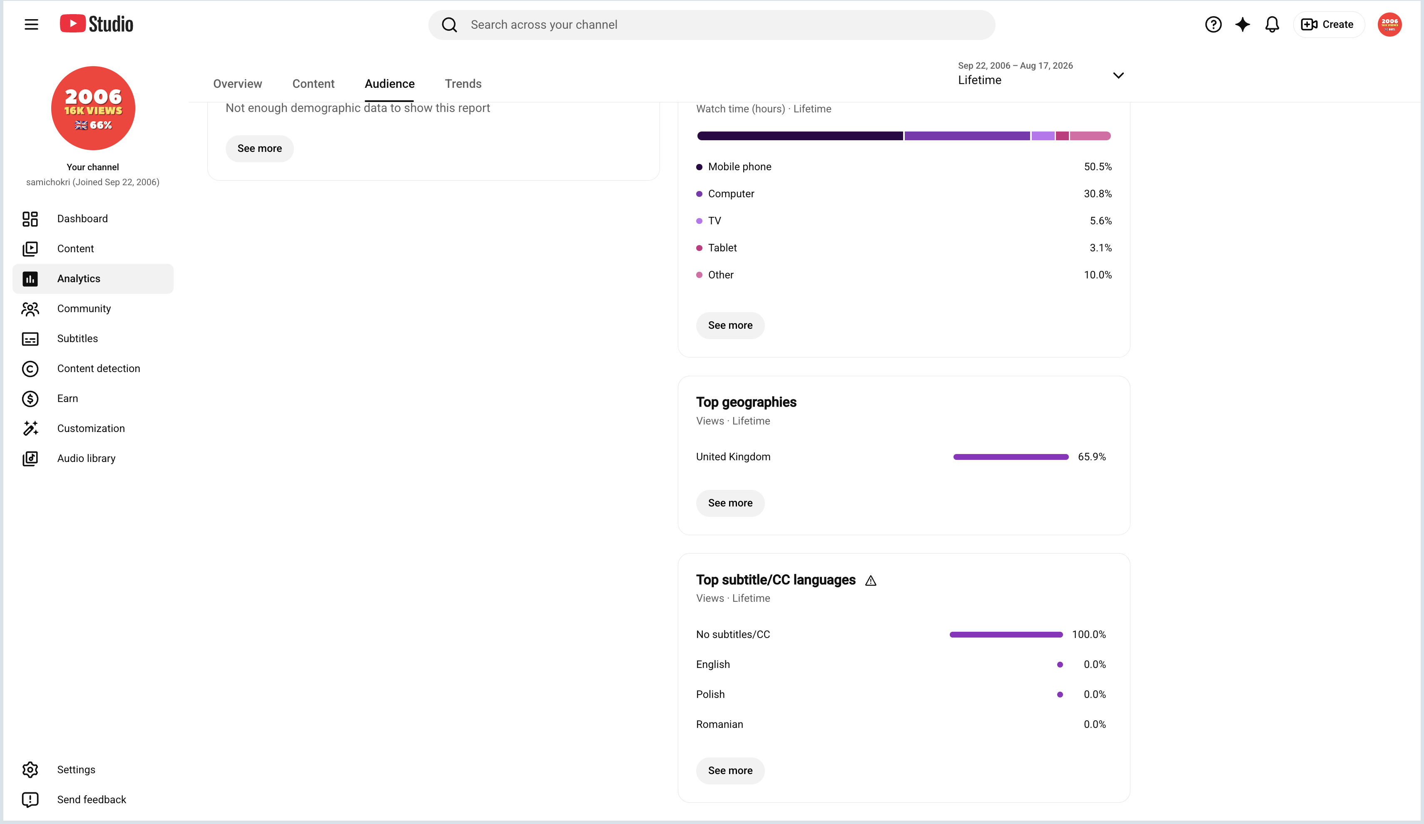This screenshot has width=1424, height=824.
Task: Click the United Kingdom views progress bar
Action: (1011, 457)
